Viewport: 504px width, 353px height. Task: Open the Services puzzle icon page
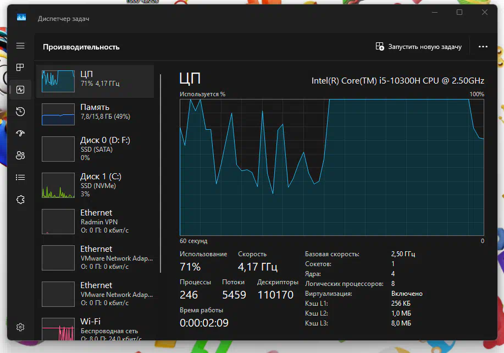pos(20,200)
